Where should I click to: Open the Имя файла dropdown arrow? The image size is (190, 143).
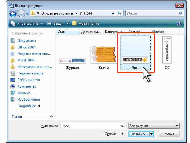[x=122, y=126]
